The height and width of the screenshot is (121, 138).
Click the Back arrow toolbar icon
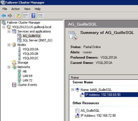tap(4, 16)
